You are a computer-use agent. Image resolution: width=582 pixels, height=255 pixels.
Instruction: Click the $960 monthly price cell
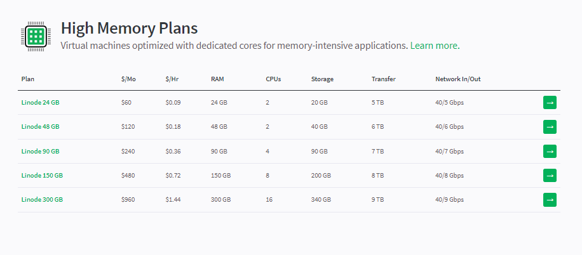tap(128, 200)
